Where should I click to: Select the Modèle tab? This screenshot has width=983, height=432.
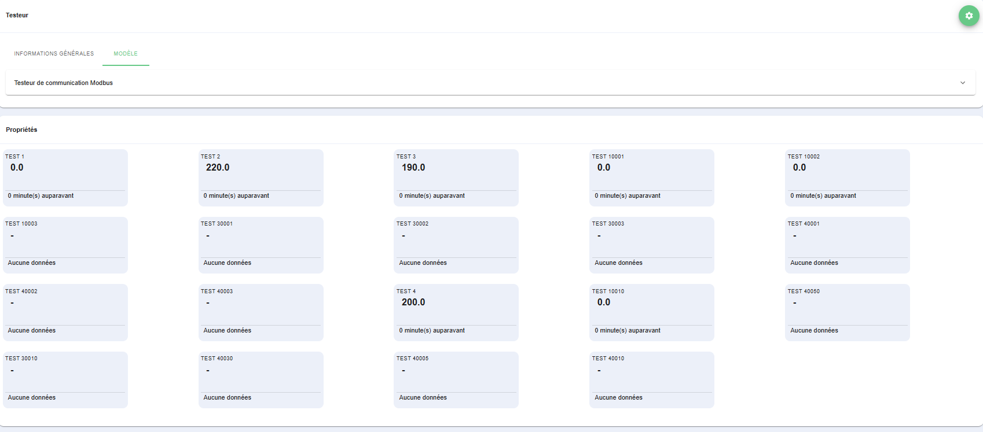click(x=126, y=54)
